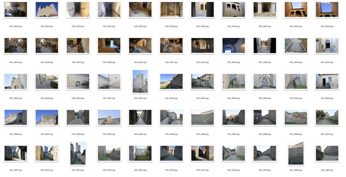Select the DSC_9860.jpg thumbnail
This screenshot has height=177, width=346.
point(16,118)
